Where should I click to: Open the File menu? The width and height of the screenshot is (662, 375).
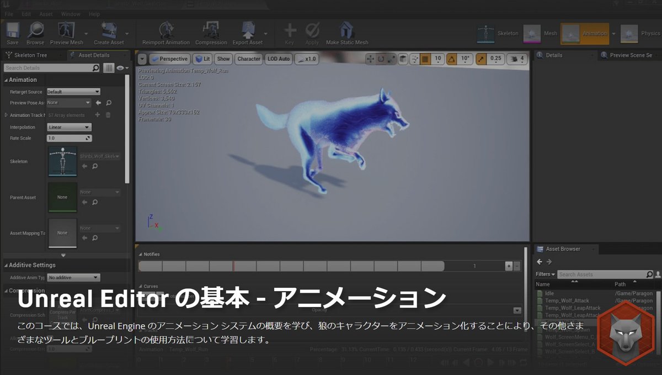(9, 14)
